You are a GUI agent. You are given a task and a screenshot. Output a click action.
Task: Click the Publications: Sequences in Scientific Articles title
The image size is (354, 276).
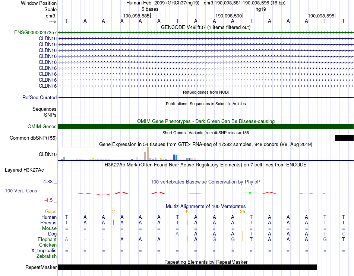click(206, 104)
